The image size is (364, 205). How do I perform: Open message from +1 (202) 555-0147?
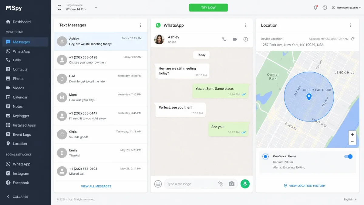pyautogui.click(x=100, y=116)
